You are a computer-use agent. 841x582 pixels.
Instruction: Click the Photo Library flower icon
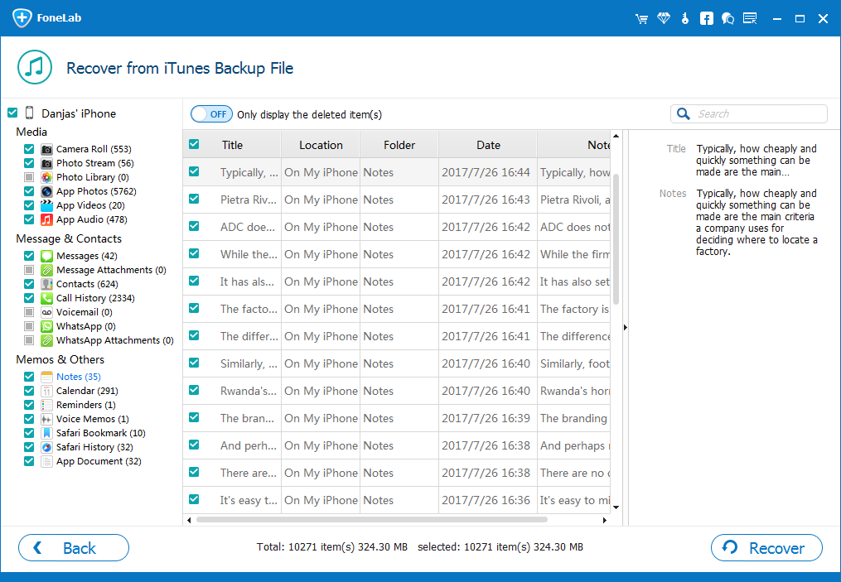(46, 177)
